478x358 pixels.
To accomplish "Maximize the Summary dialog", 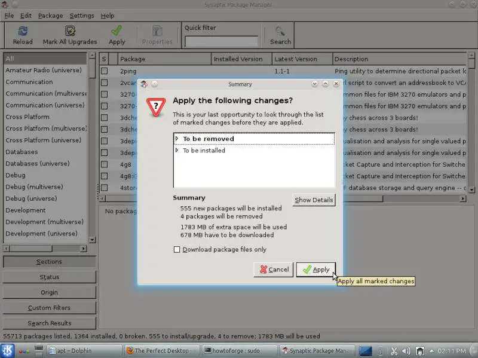I will click(325, 84).
